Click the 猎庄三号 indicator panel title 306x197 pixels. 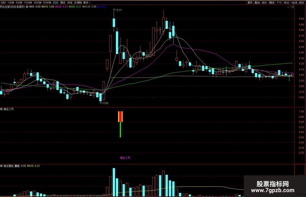click(x=9, y=109)
